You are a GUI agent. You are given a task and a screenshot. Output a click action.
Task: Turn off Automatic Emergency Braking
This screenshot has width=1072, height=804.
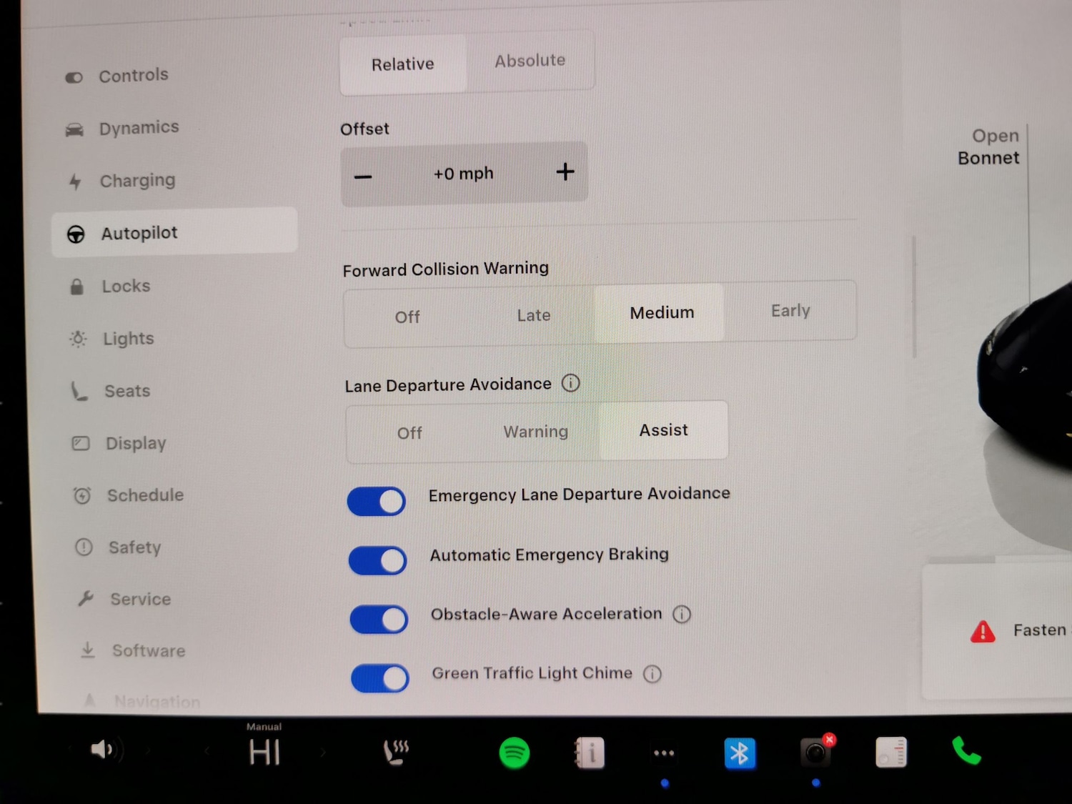378,561
